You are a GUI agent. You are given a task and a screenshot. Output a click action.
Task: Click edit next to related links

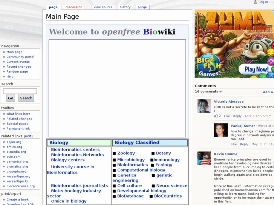(28, 136)
